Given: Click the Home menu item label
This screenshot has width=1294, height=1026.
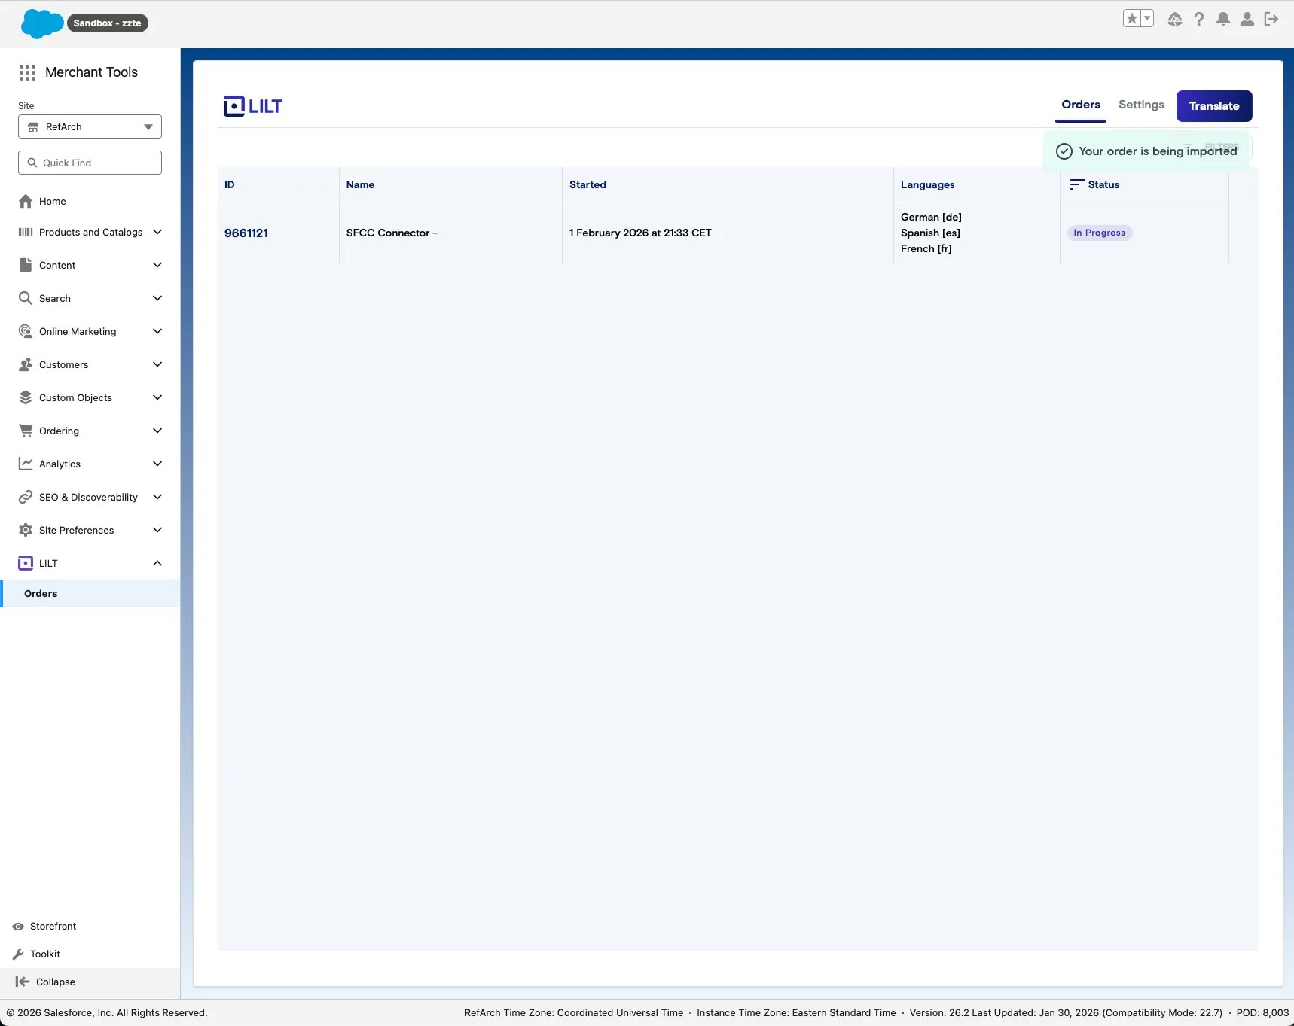Looking at the screenshot, I should (52, 201).
